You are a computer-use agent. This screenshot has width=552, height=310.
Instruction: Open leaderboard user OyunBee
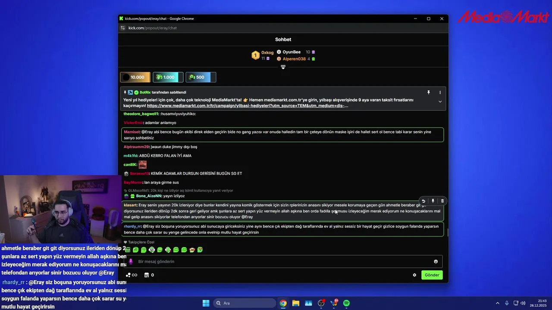tap(292, 52)
